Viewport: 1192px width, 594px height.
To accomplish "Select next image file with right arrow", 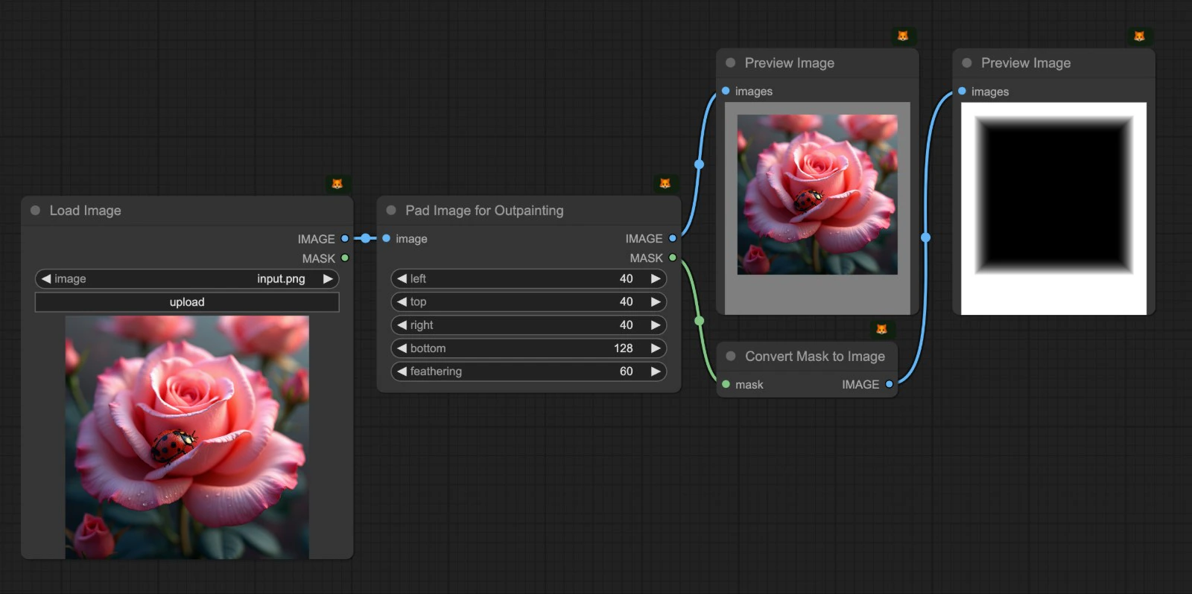I will (327, 279).
